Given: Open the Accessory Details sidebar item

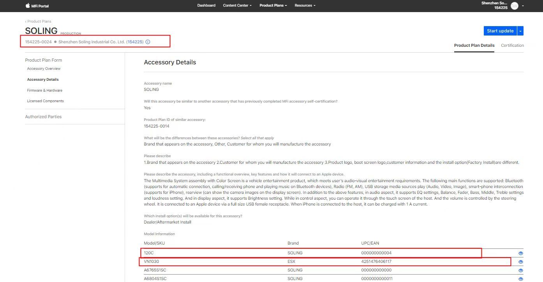Looking at the screenshot, I should [43, 80].
